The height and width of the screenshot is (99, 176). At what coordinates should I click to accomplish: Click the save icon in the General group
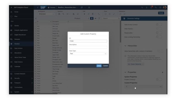[59, 14]
